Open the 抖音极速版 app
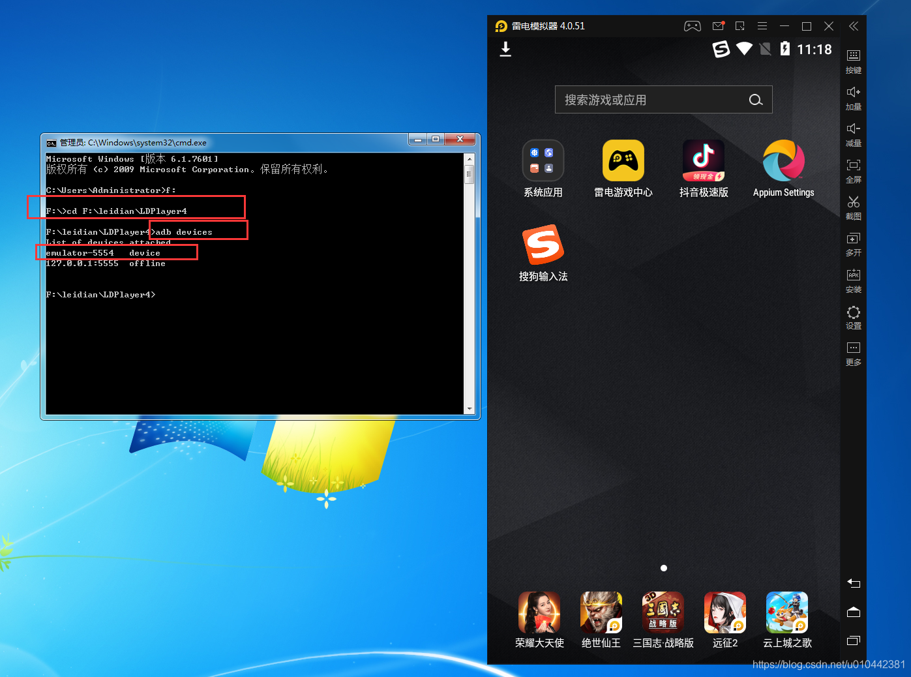The image size is (911, 677). 703,160
